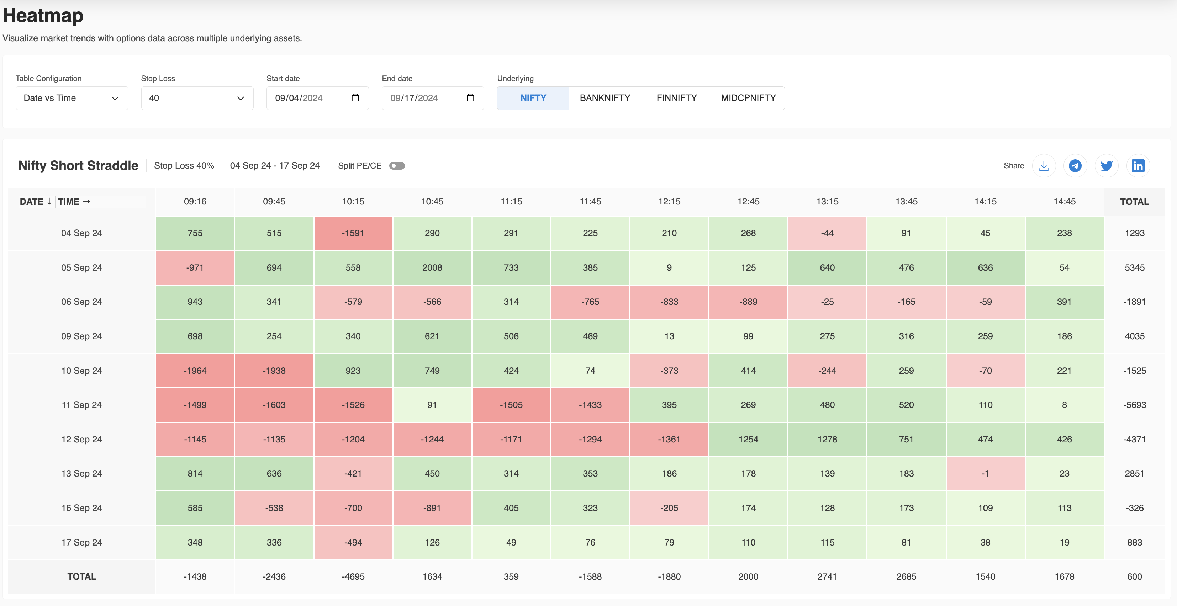Click the 06 Sep 24 row label
Screen dimensions: 1177x606
tap(82, 302)
